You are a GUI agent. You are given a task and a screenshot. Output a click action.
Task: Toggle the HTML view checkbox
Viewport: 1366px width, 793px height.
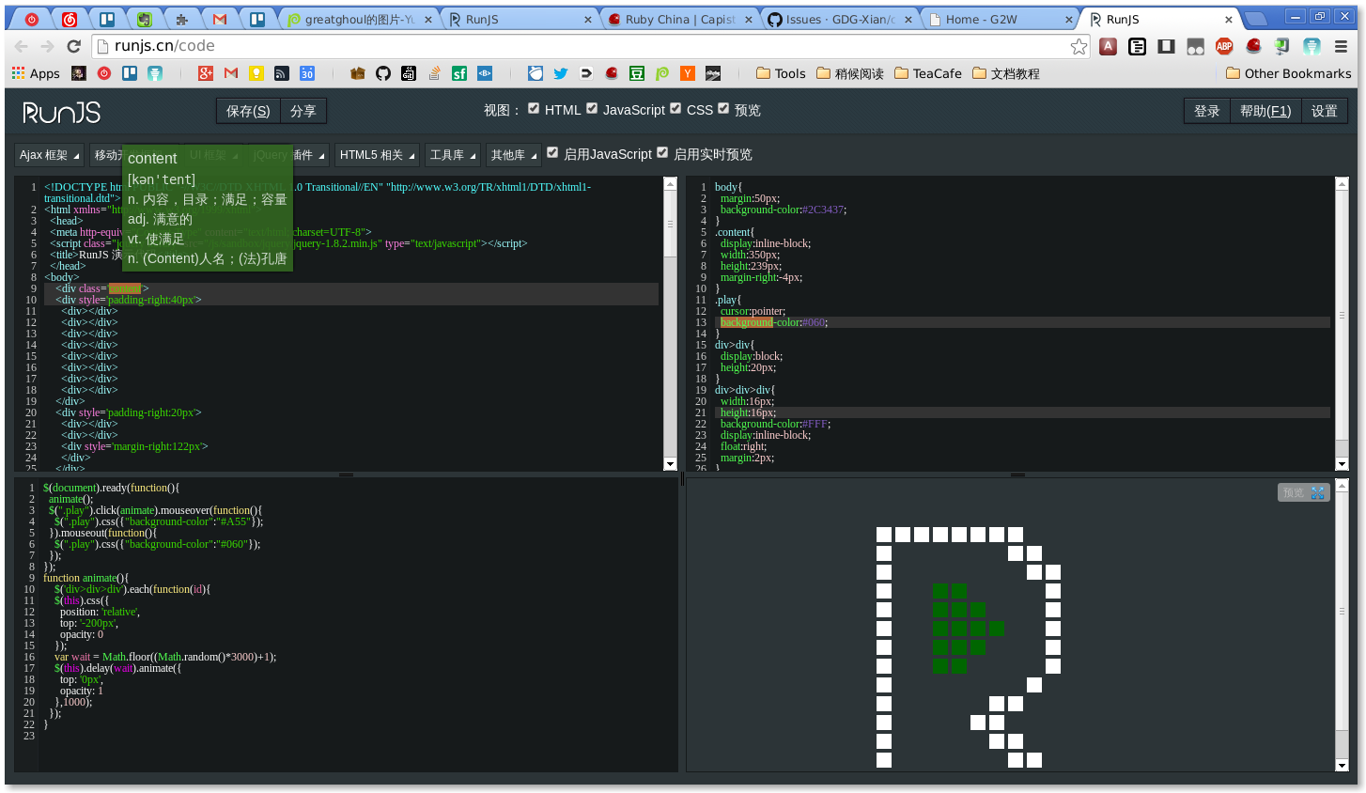pyautogui.click(x=534, y=109)
